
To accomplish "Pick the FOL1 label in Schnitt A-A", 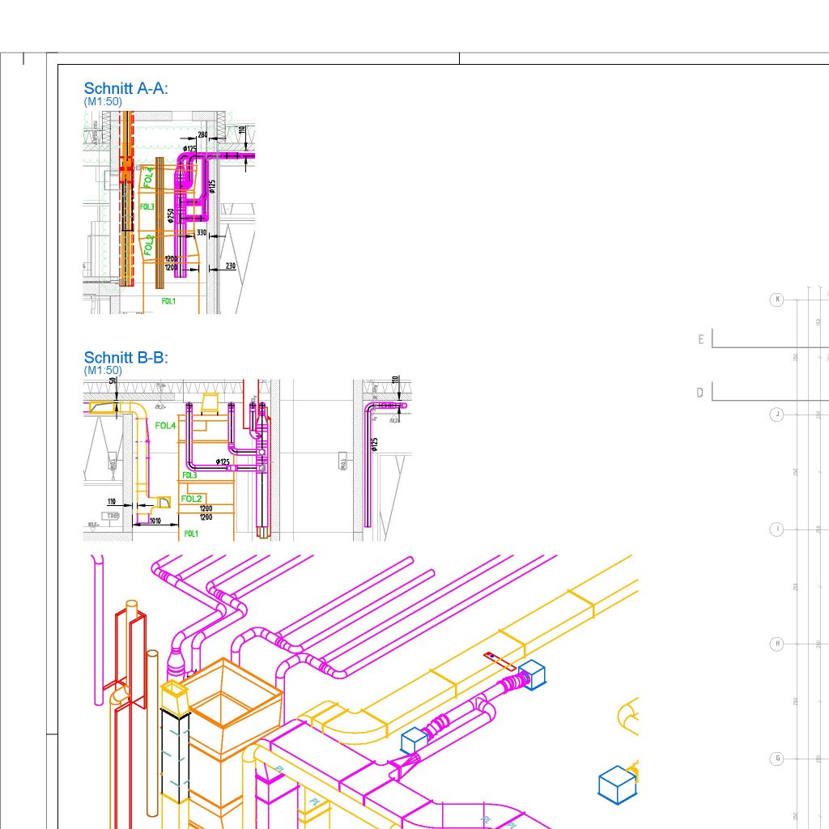I will click(168, 301).
